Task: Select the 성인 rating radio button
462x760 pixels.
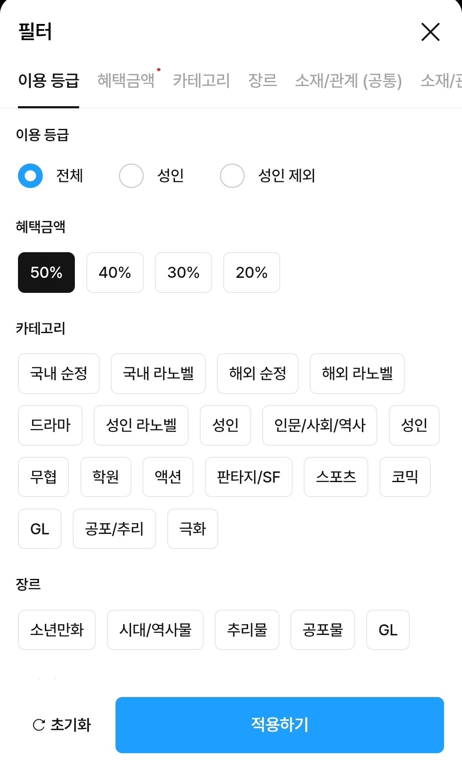Action: (131, 176)
